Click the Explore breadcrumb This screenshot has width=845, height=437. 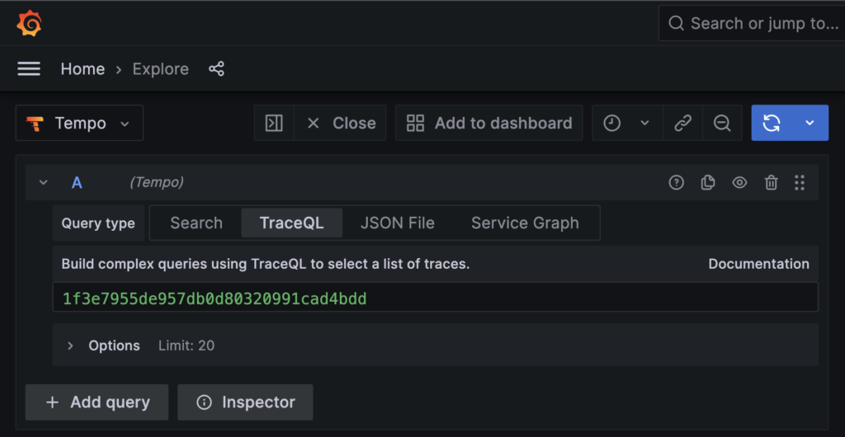click(161, 69)
